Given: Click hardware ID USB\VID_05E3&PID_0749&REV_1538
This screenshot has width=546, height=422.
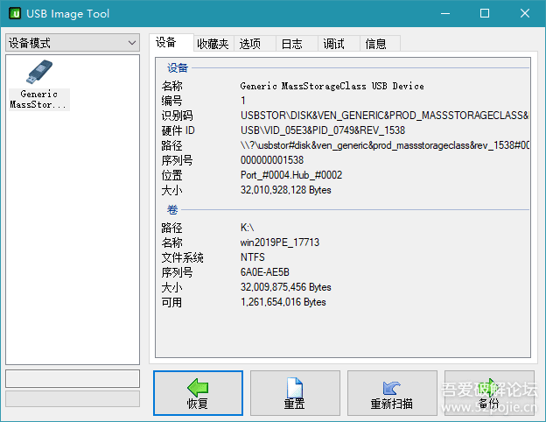Looking at the screenshot, I should (323, 130).
